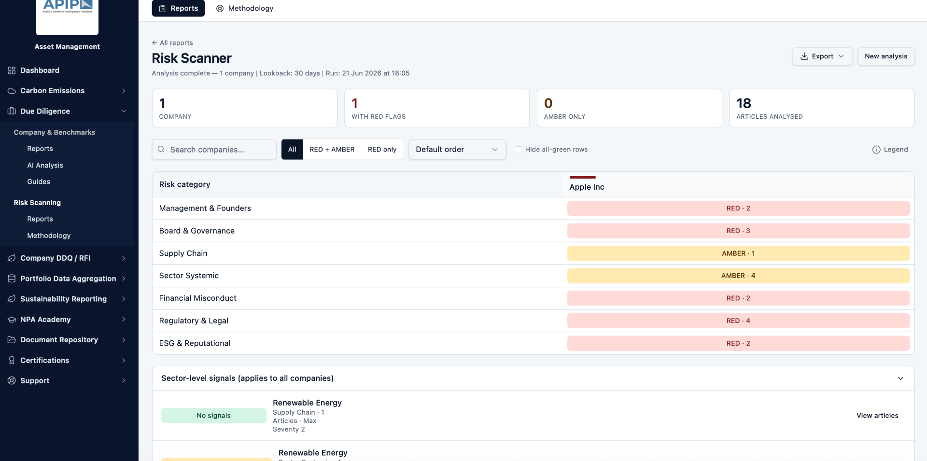Viewport: 927px width, 461px height.
Task: Select the RED + AMBER filter
Action: [x=332, y=150]
